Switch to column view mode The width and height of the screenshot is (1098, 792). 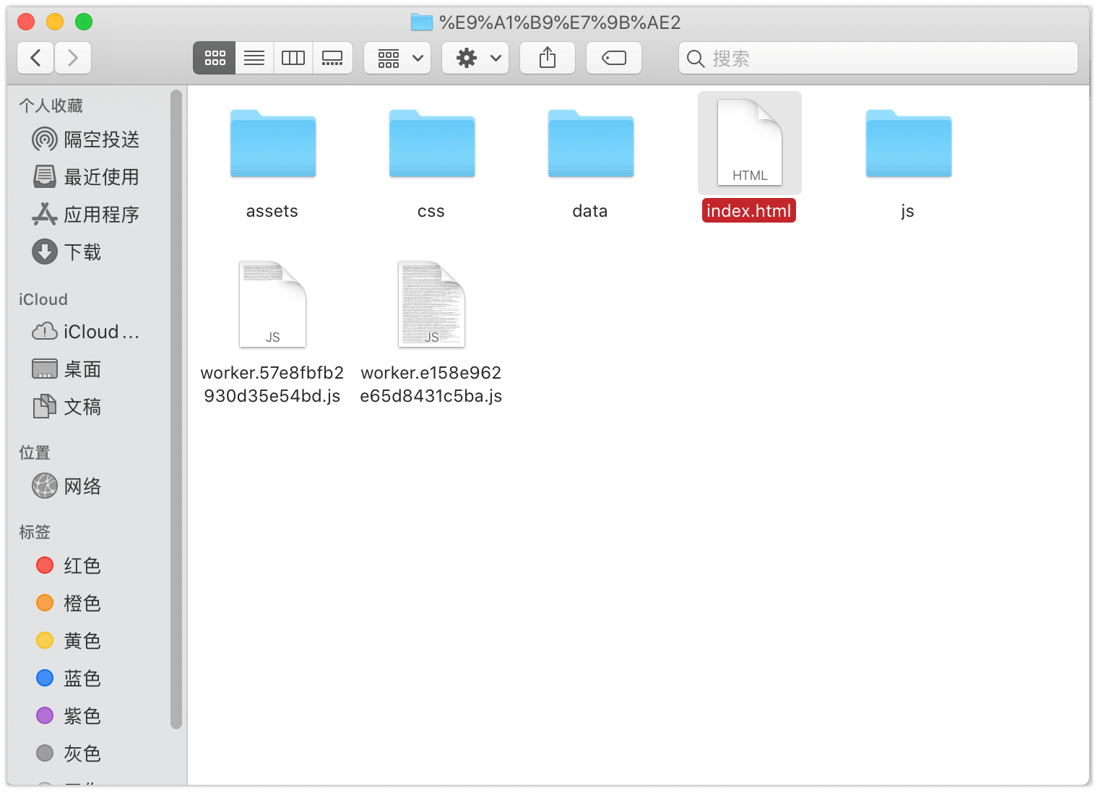(293, 58)
